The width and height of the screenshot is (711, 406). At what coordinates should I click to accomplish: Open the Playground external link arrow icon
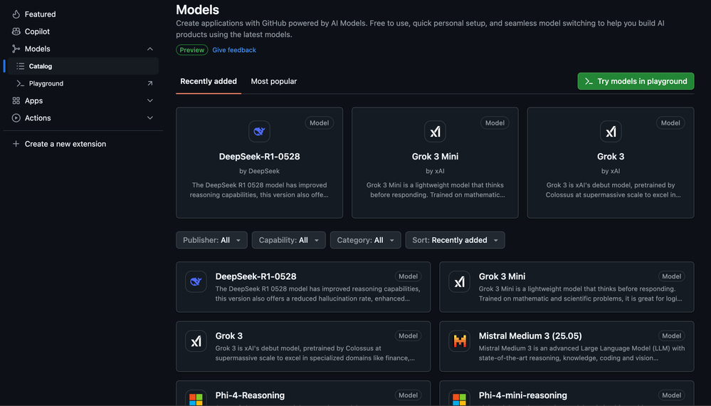(x=150, y=83)
